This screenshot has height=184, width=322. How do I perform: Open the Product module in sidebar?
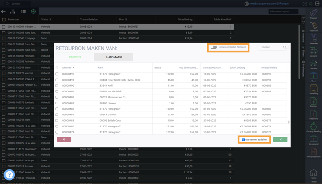coord(313,14)
